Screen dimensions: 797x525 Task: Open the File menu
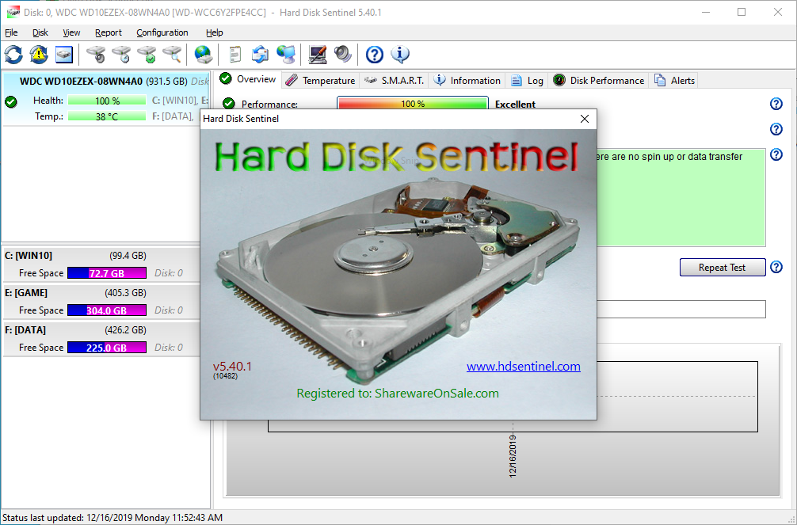tap(11, 32)
